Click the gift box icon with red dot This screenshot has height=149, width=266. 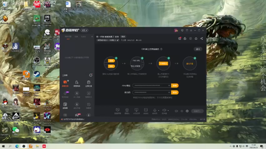pos(180,38)
